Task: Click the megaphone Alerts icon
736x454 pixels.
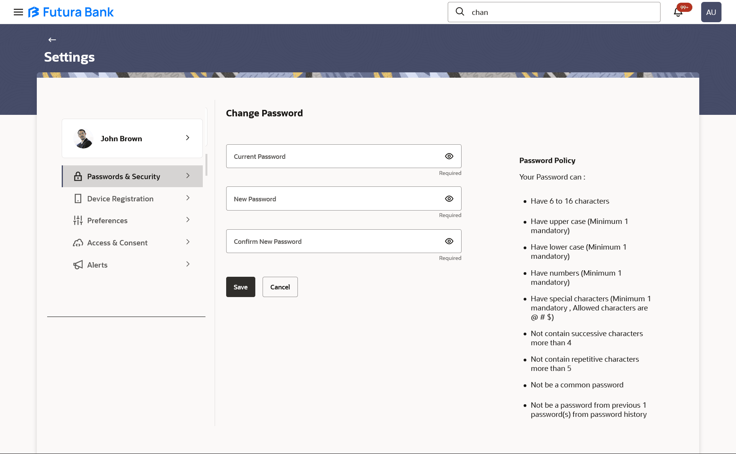Action: tap(78, 265)
